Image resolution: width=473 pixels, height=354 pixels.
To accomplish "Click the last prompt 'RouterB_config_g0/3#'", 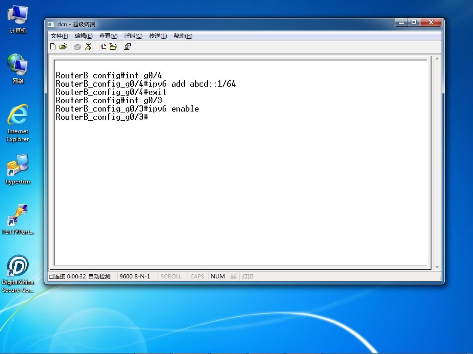I will click(102, 117).
